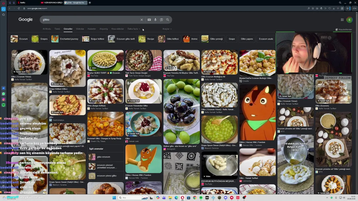Viewport: 358px width, 201px height.
Task: Open WhatsApp in the browser sidebar
Action: point(3,94)
